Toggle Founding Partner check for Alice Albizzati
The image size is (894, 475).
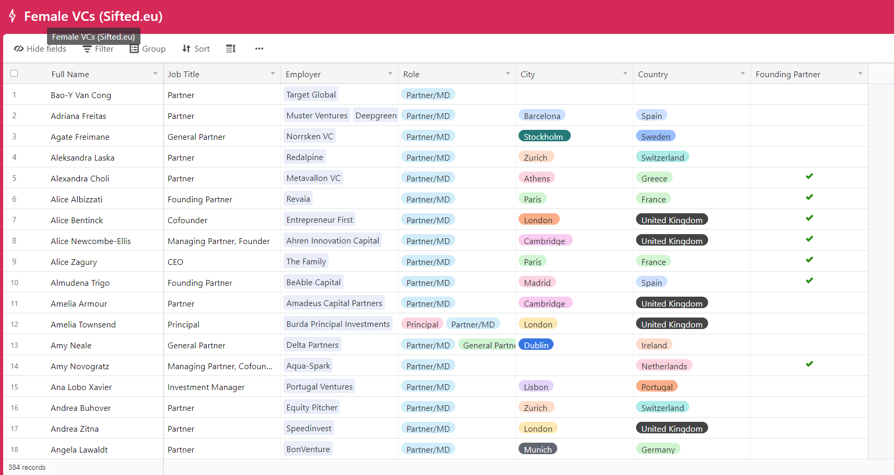(x=809, y=197)
